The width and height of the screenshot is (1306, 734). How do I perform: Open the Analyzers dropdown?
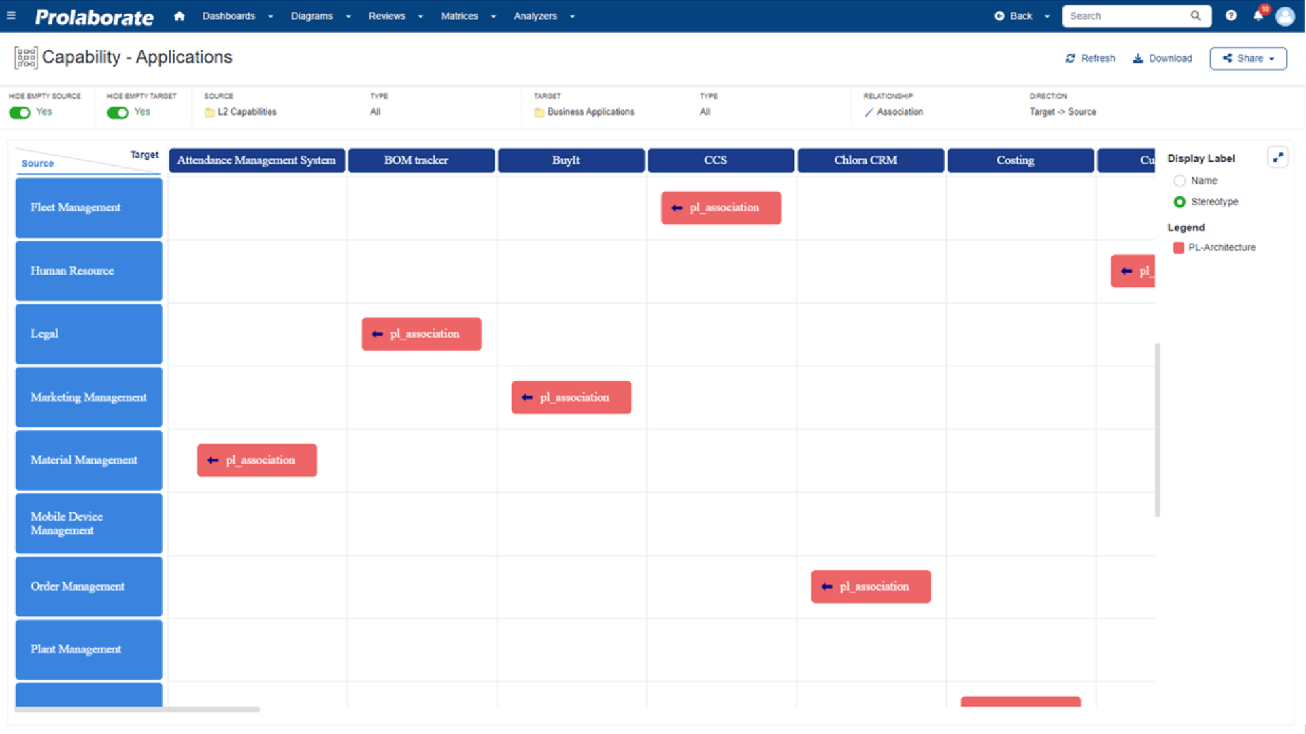535,16
